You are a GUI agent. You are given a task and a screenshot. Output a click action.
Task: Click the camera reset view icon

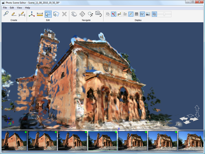98,14
